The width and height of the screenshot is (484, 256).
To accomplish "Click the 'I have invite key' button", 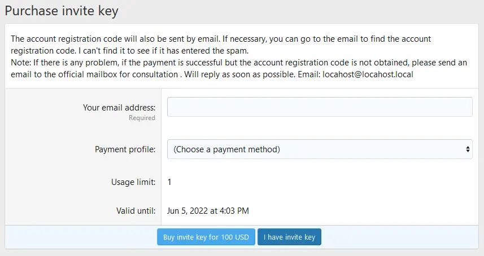I will (289, 237).
